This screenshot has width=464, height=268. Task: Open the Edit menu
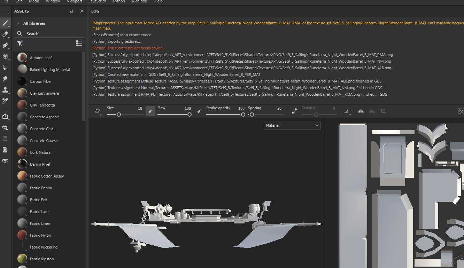coord(18,1)
